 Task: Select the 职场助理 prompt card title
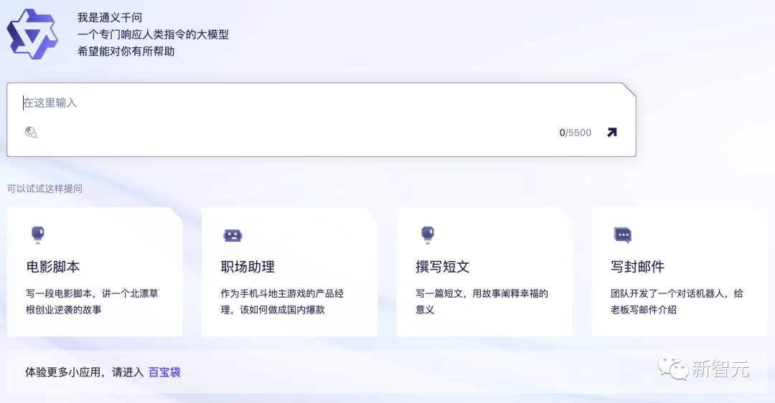[x=248, y=267]
